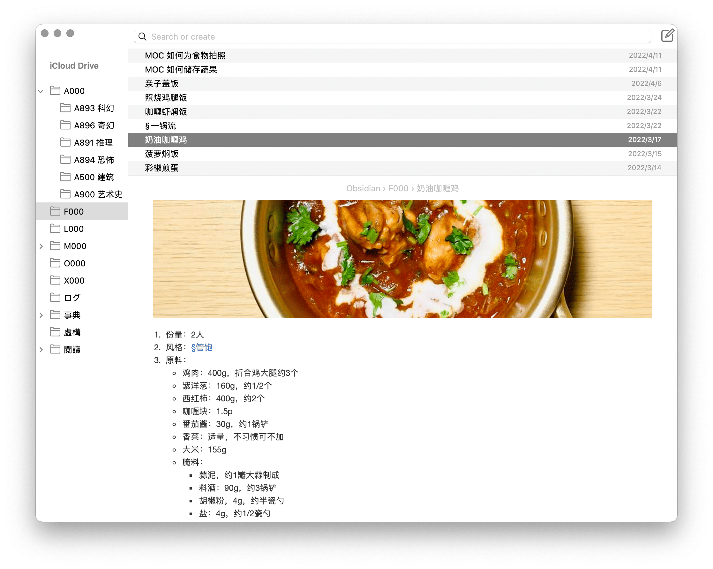Image resolution: width=713 pixels, height=569 pixels.
Task: Click the ingredient line 鸡肉：400g
Action: pos(240,373)
